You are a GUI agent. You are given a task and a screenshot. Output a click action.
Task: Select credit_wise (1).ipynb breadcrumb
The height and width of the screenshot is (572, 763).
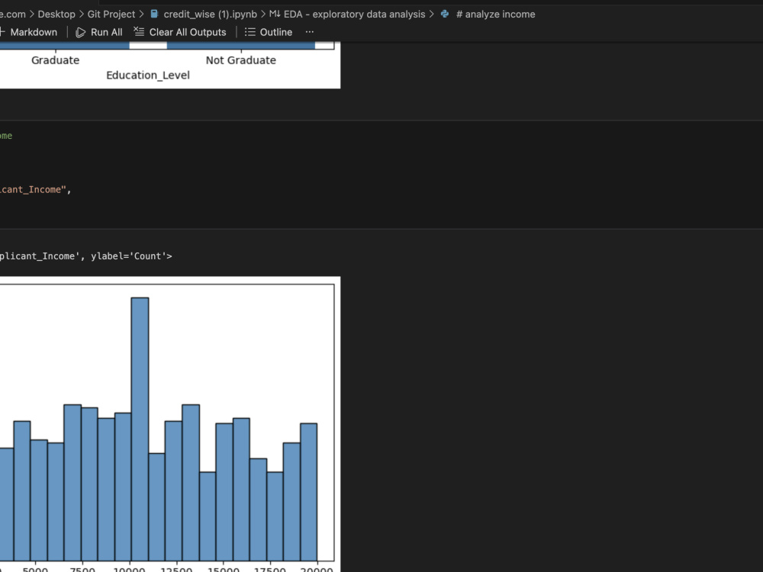click(x=211, y=14)
